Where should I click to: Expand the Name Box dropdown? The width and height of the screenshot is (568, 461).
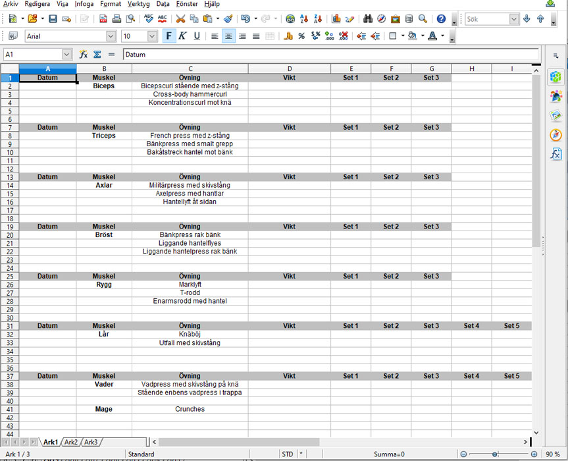66,55
